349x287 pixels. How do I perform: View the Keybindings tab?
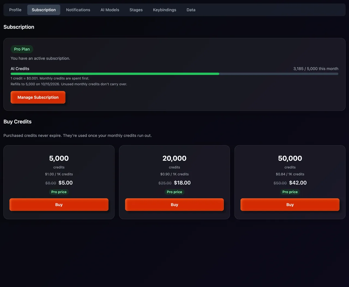pyautogui.click(x=165, y=10)
